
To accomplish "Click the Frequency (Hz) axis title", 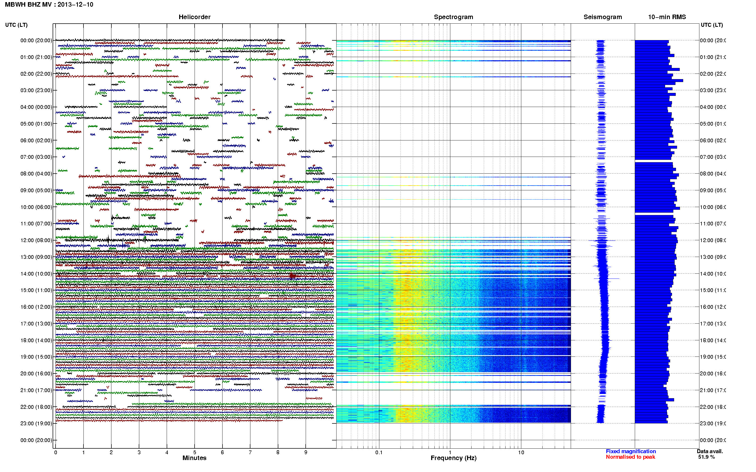I will [453, 458].
